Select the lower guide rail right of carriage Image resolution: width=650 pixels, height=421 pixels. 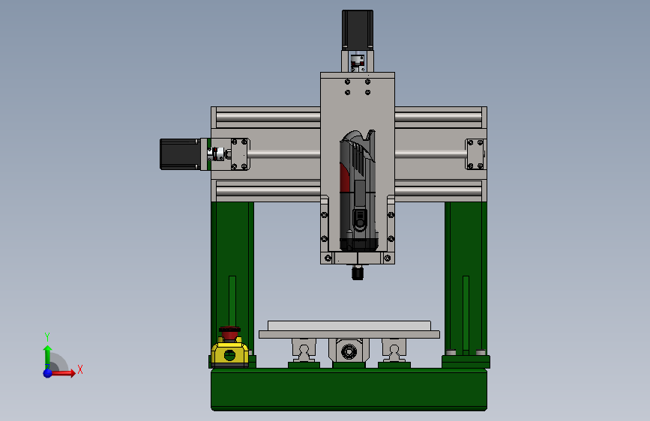[438, 191]
